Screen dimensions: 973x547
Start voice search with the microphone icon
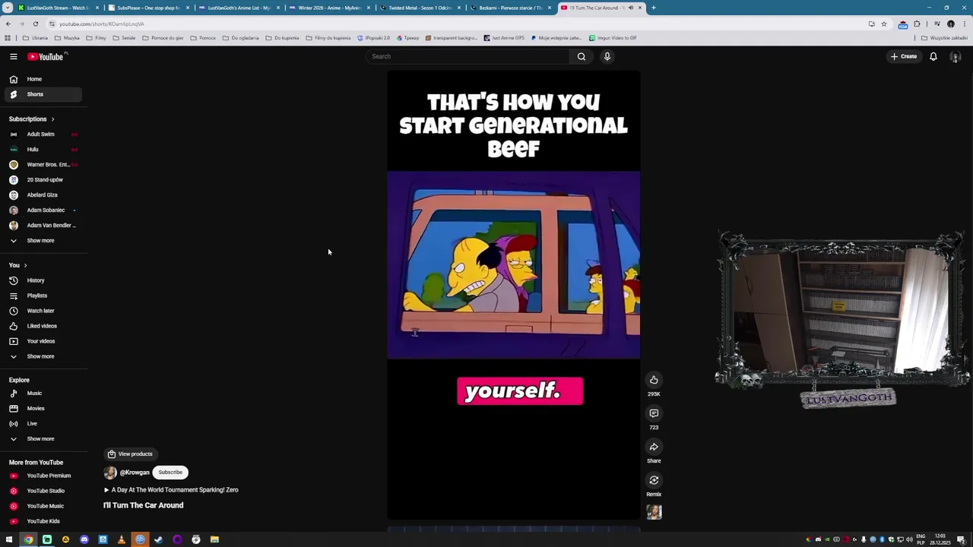tap(607, 56)
